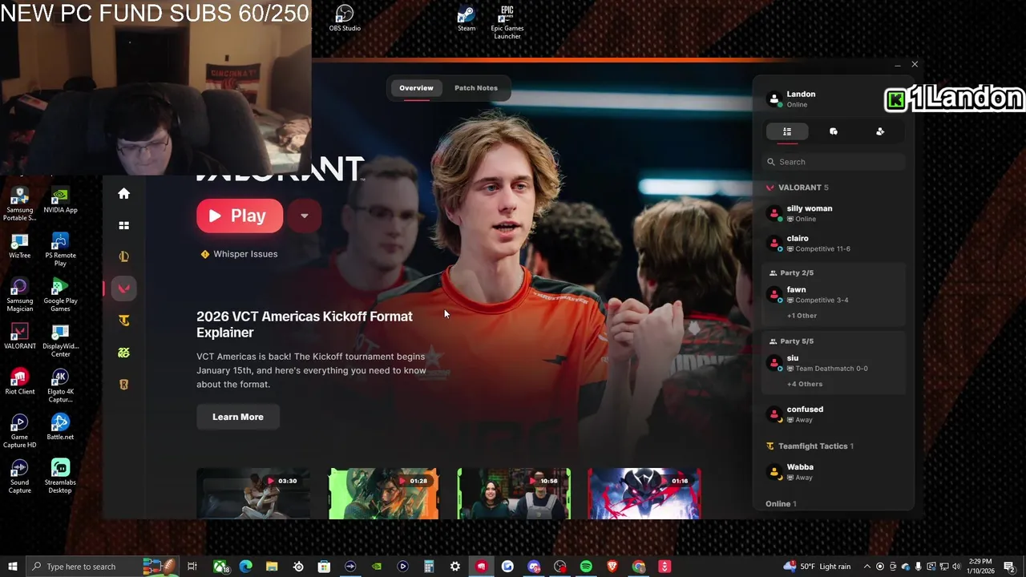
Task: Open Epic Games Launcher desktop shortcut
Action: pyautogui.click(x=507, y=22)
